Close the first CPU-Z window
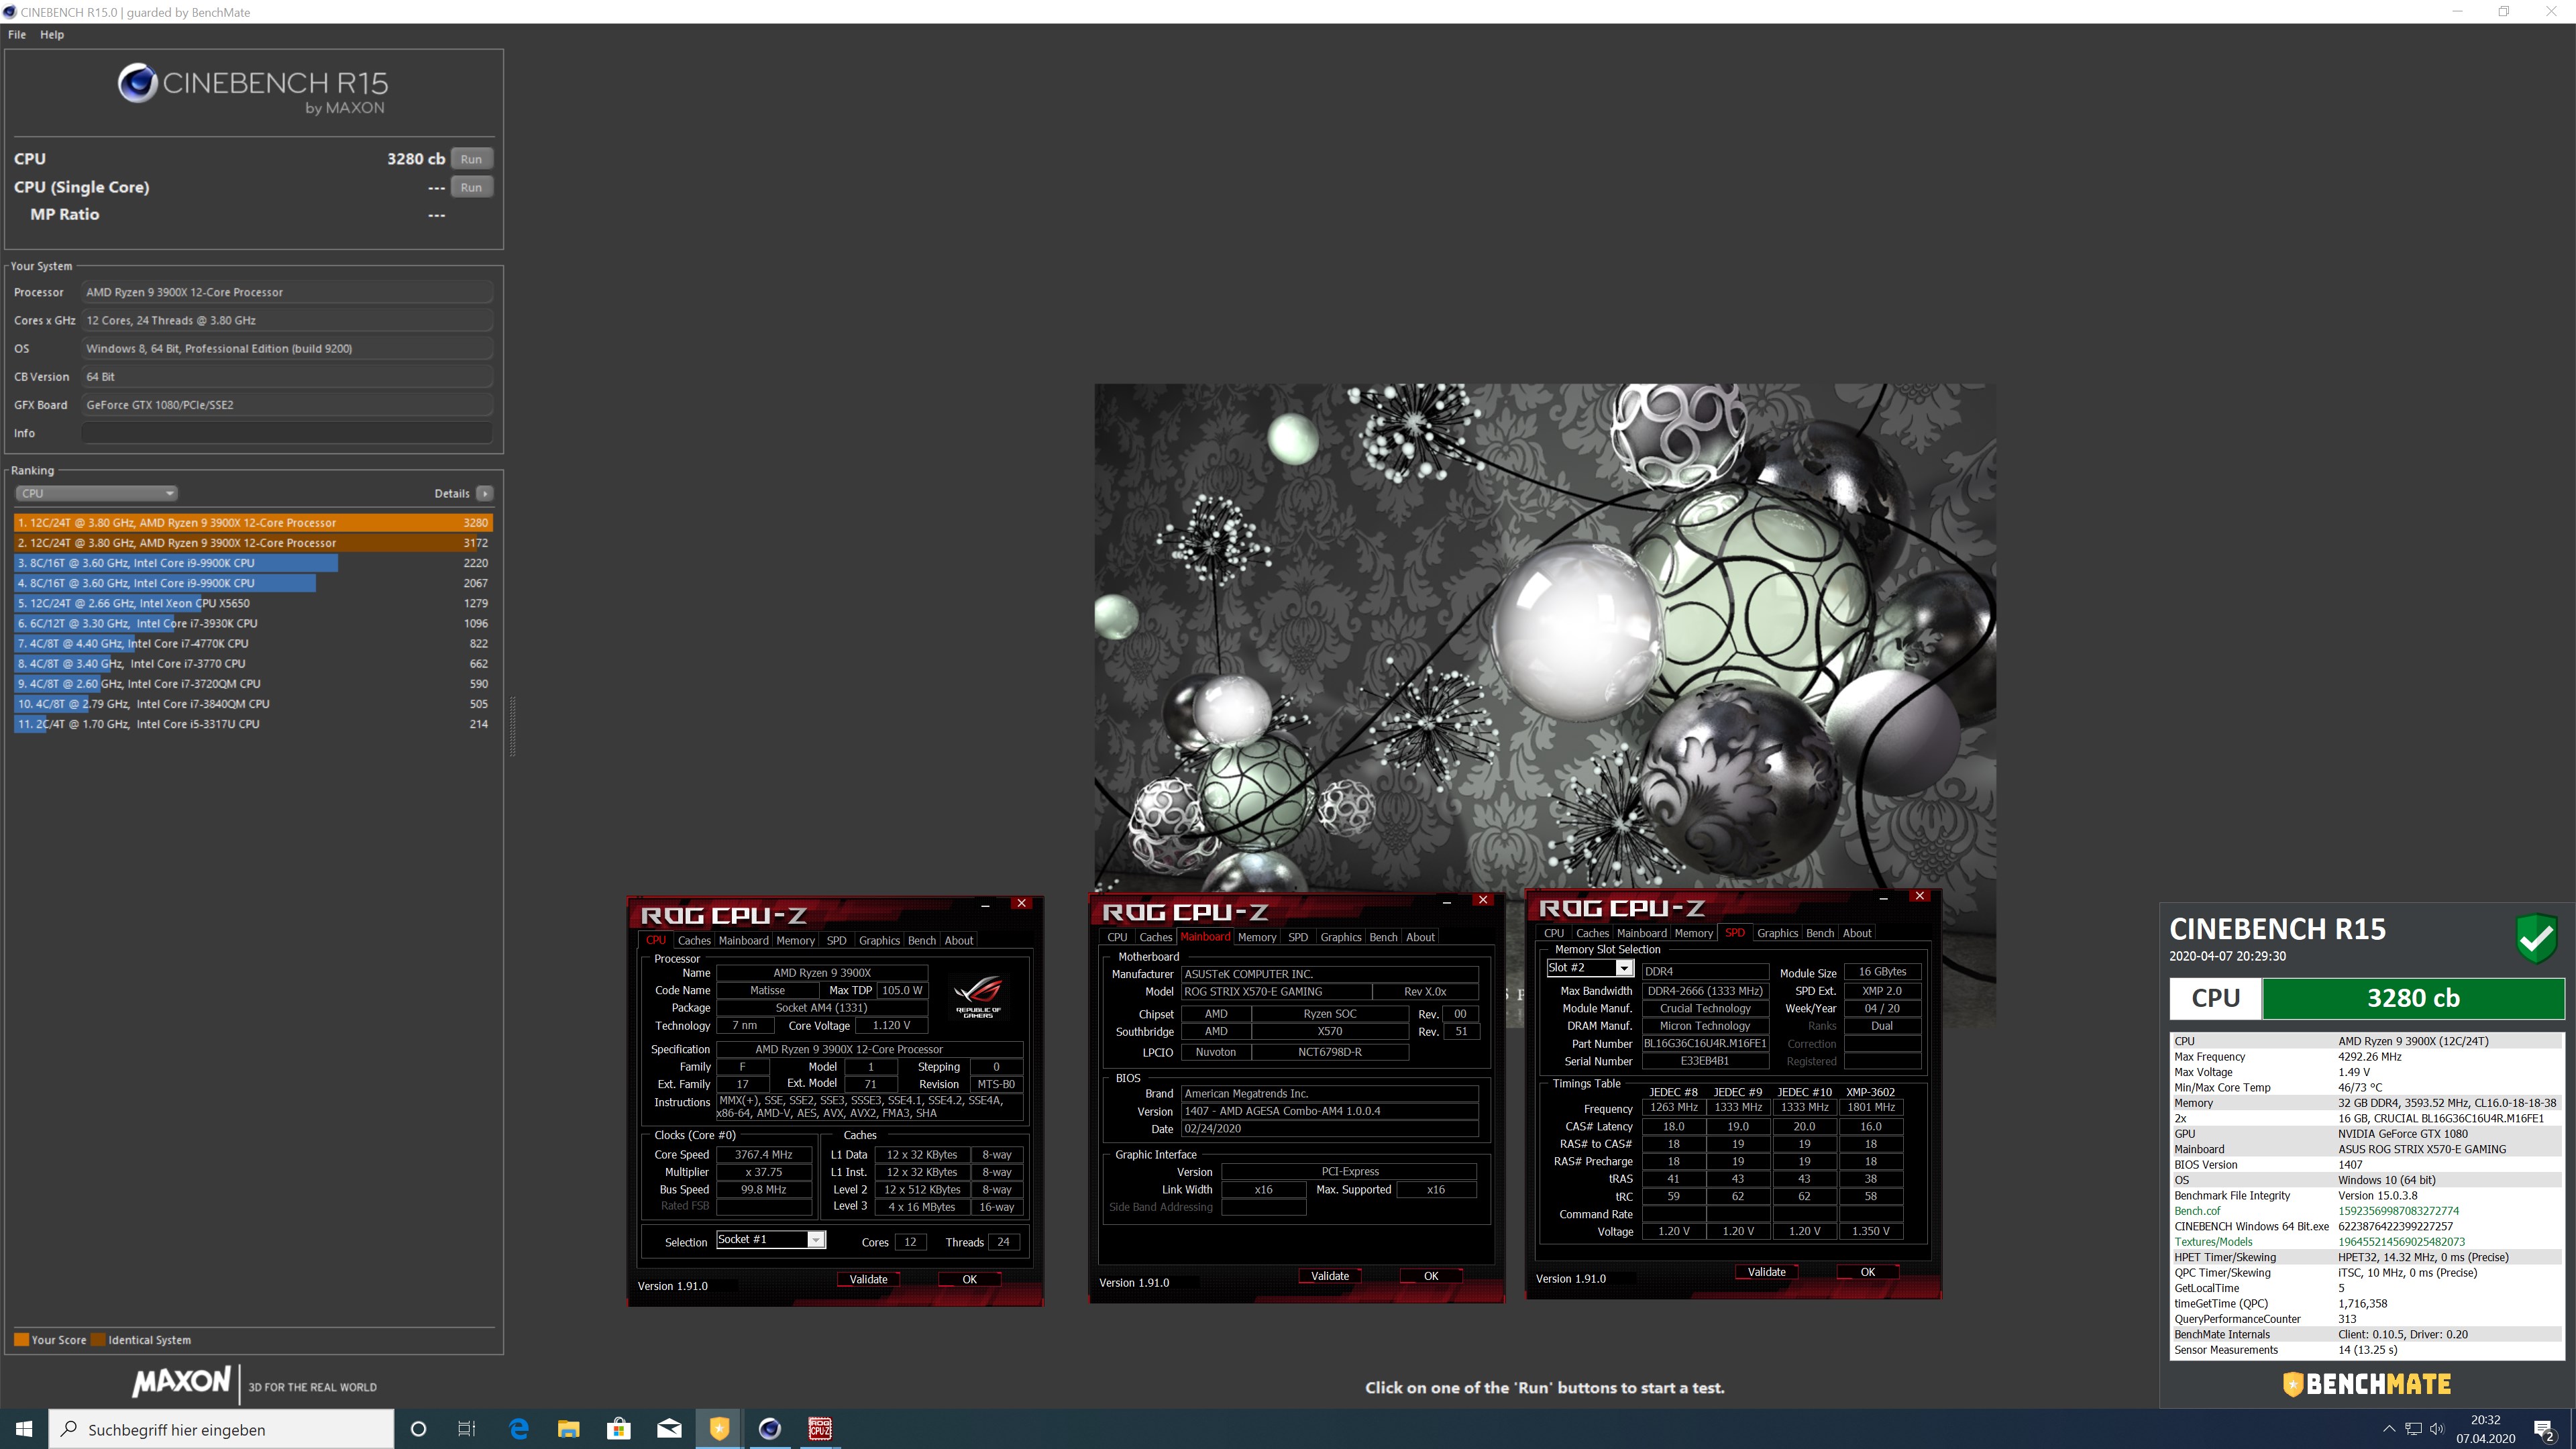 (x=1021, y=903)
